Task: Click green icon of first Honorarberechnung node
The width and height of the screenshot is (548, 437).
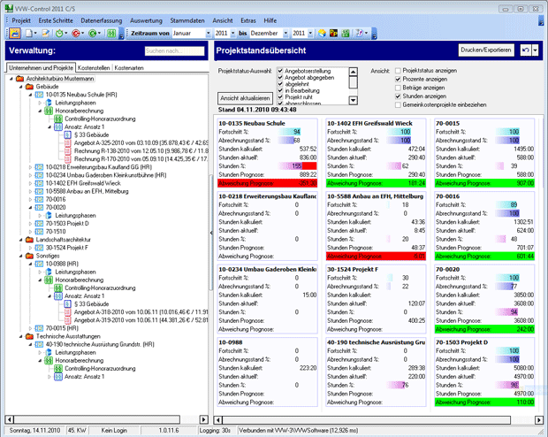Action: [49, 111]
